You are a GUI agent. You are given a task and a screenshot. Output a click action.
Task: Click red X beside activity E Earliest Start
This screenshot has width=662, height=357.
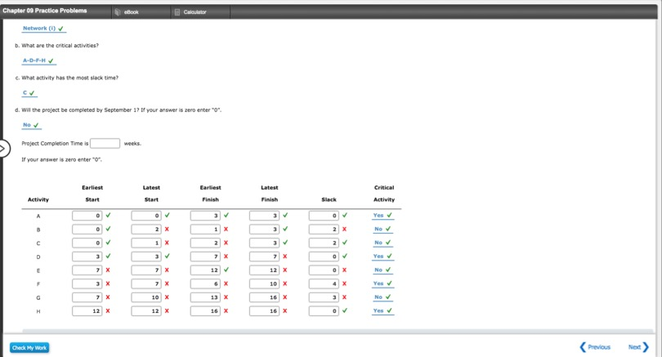[108, 270]
